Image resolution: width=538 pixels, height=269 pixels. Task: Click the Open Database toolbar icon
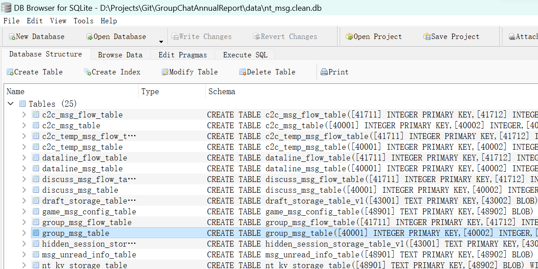(x=90, y=37)
